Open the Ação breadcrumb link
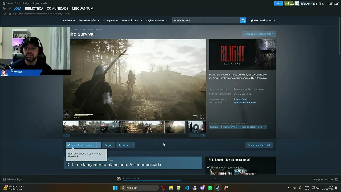Screen dimensions: 341x192 tap(82, 30)
